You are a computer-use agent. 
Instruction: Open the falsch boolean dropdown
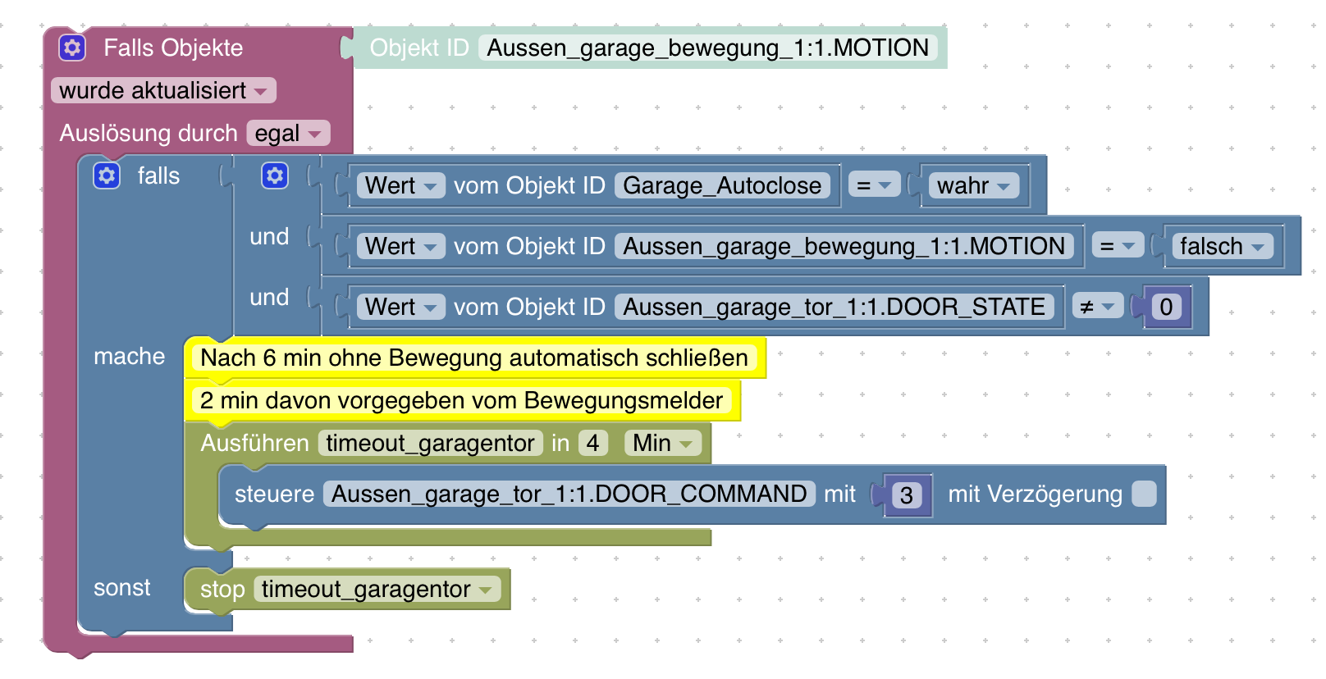(x=1223, y=246)
